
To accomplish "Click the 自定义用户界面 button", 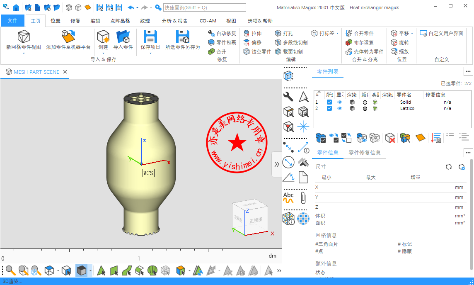I will click(442, 33).
